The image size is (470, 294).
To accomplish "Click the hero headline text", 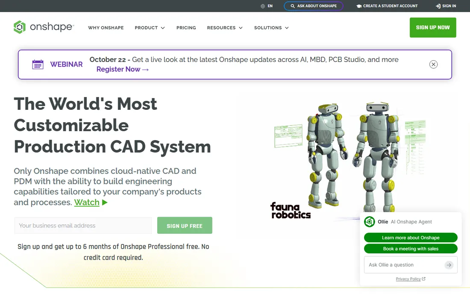I will click(x=112, y=125).
